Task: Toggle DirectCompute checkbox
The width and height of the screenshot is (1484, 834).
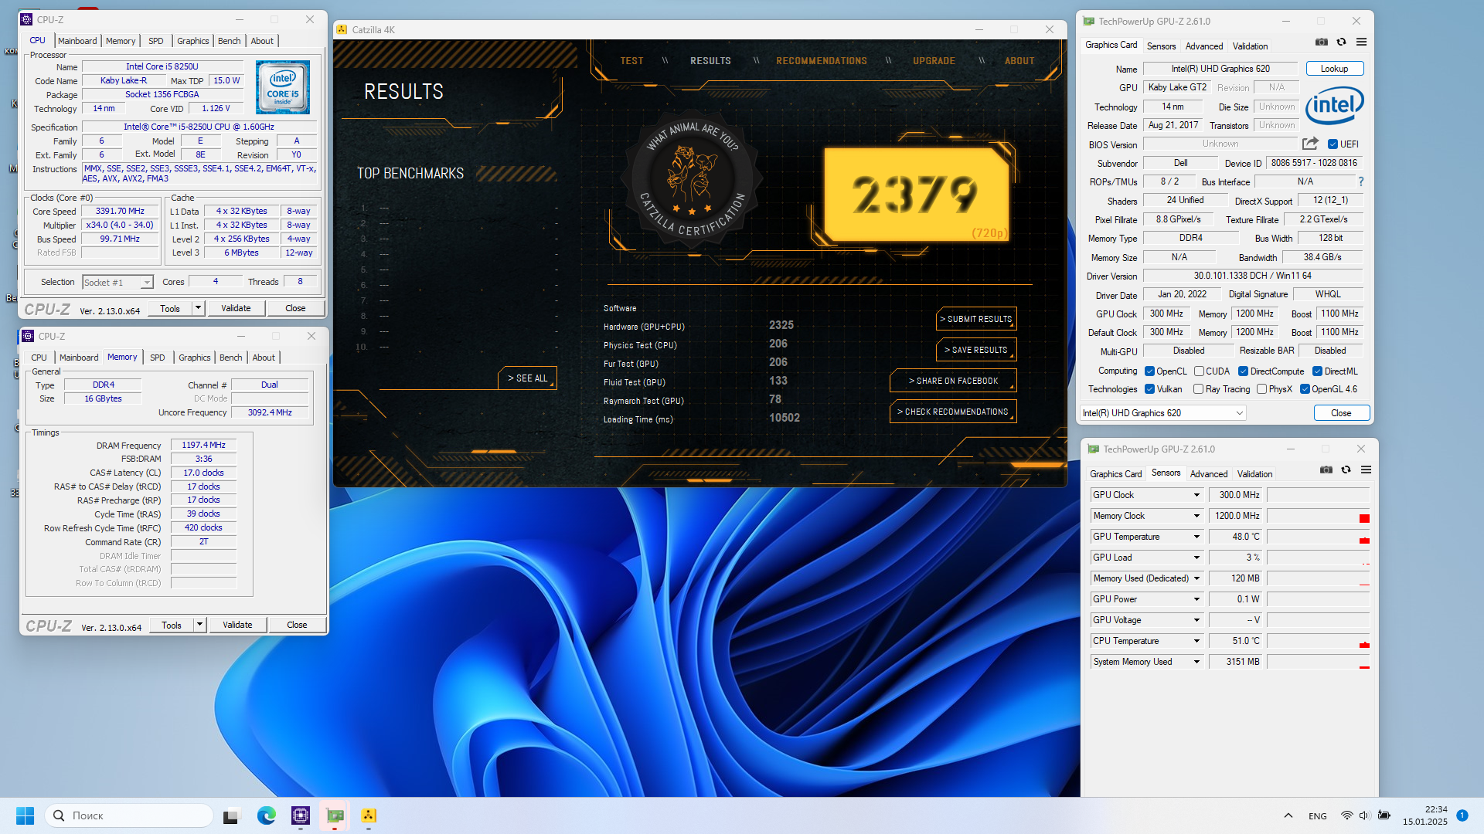Action: point(1243,371)
